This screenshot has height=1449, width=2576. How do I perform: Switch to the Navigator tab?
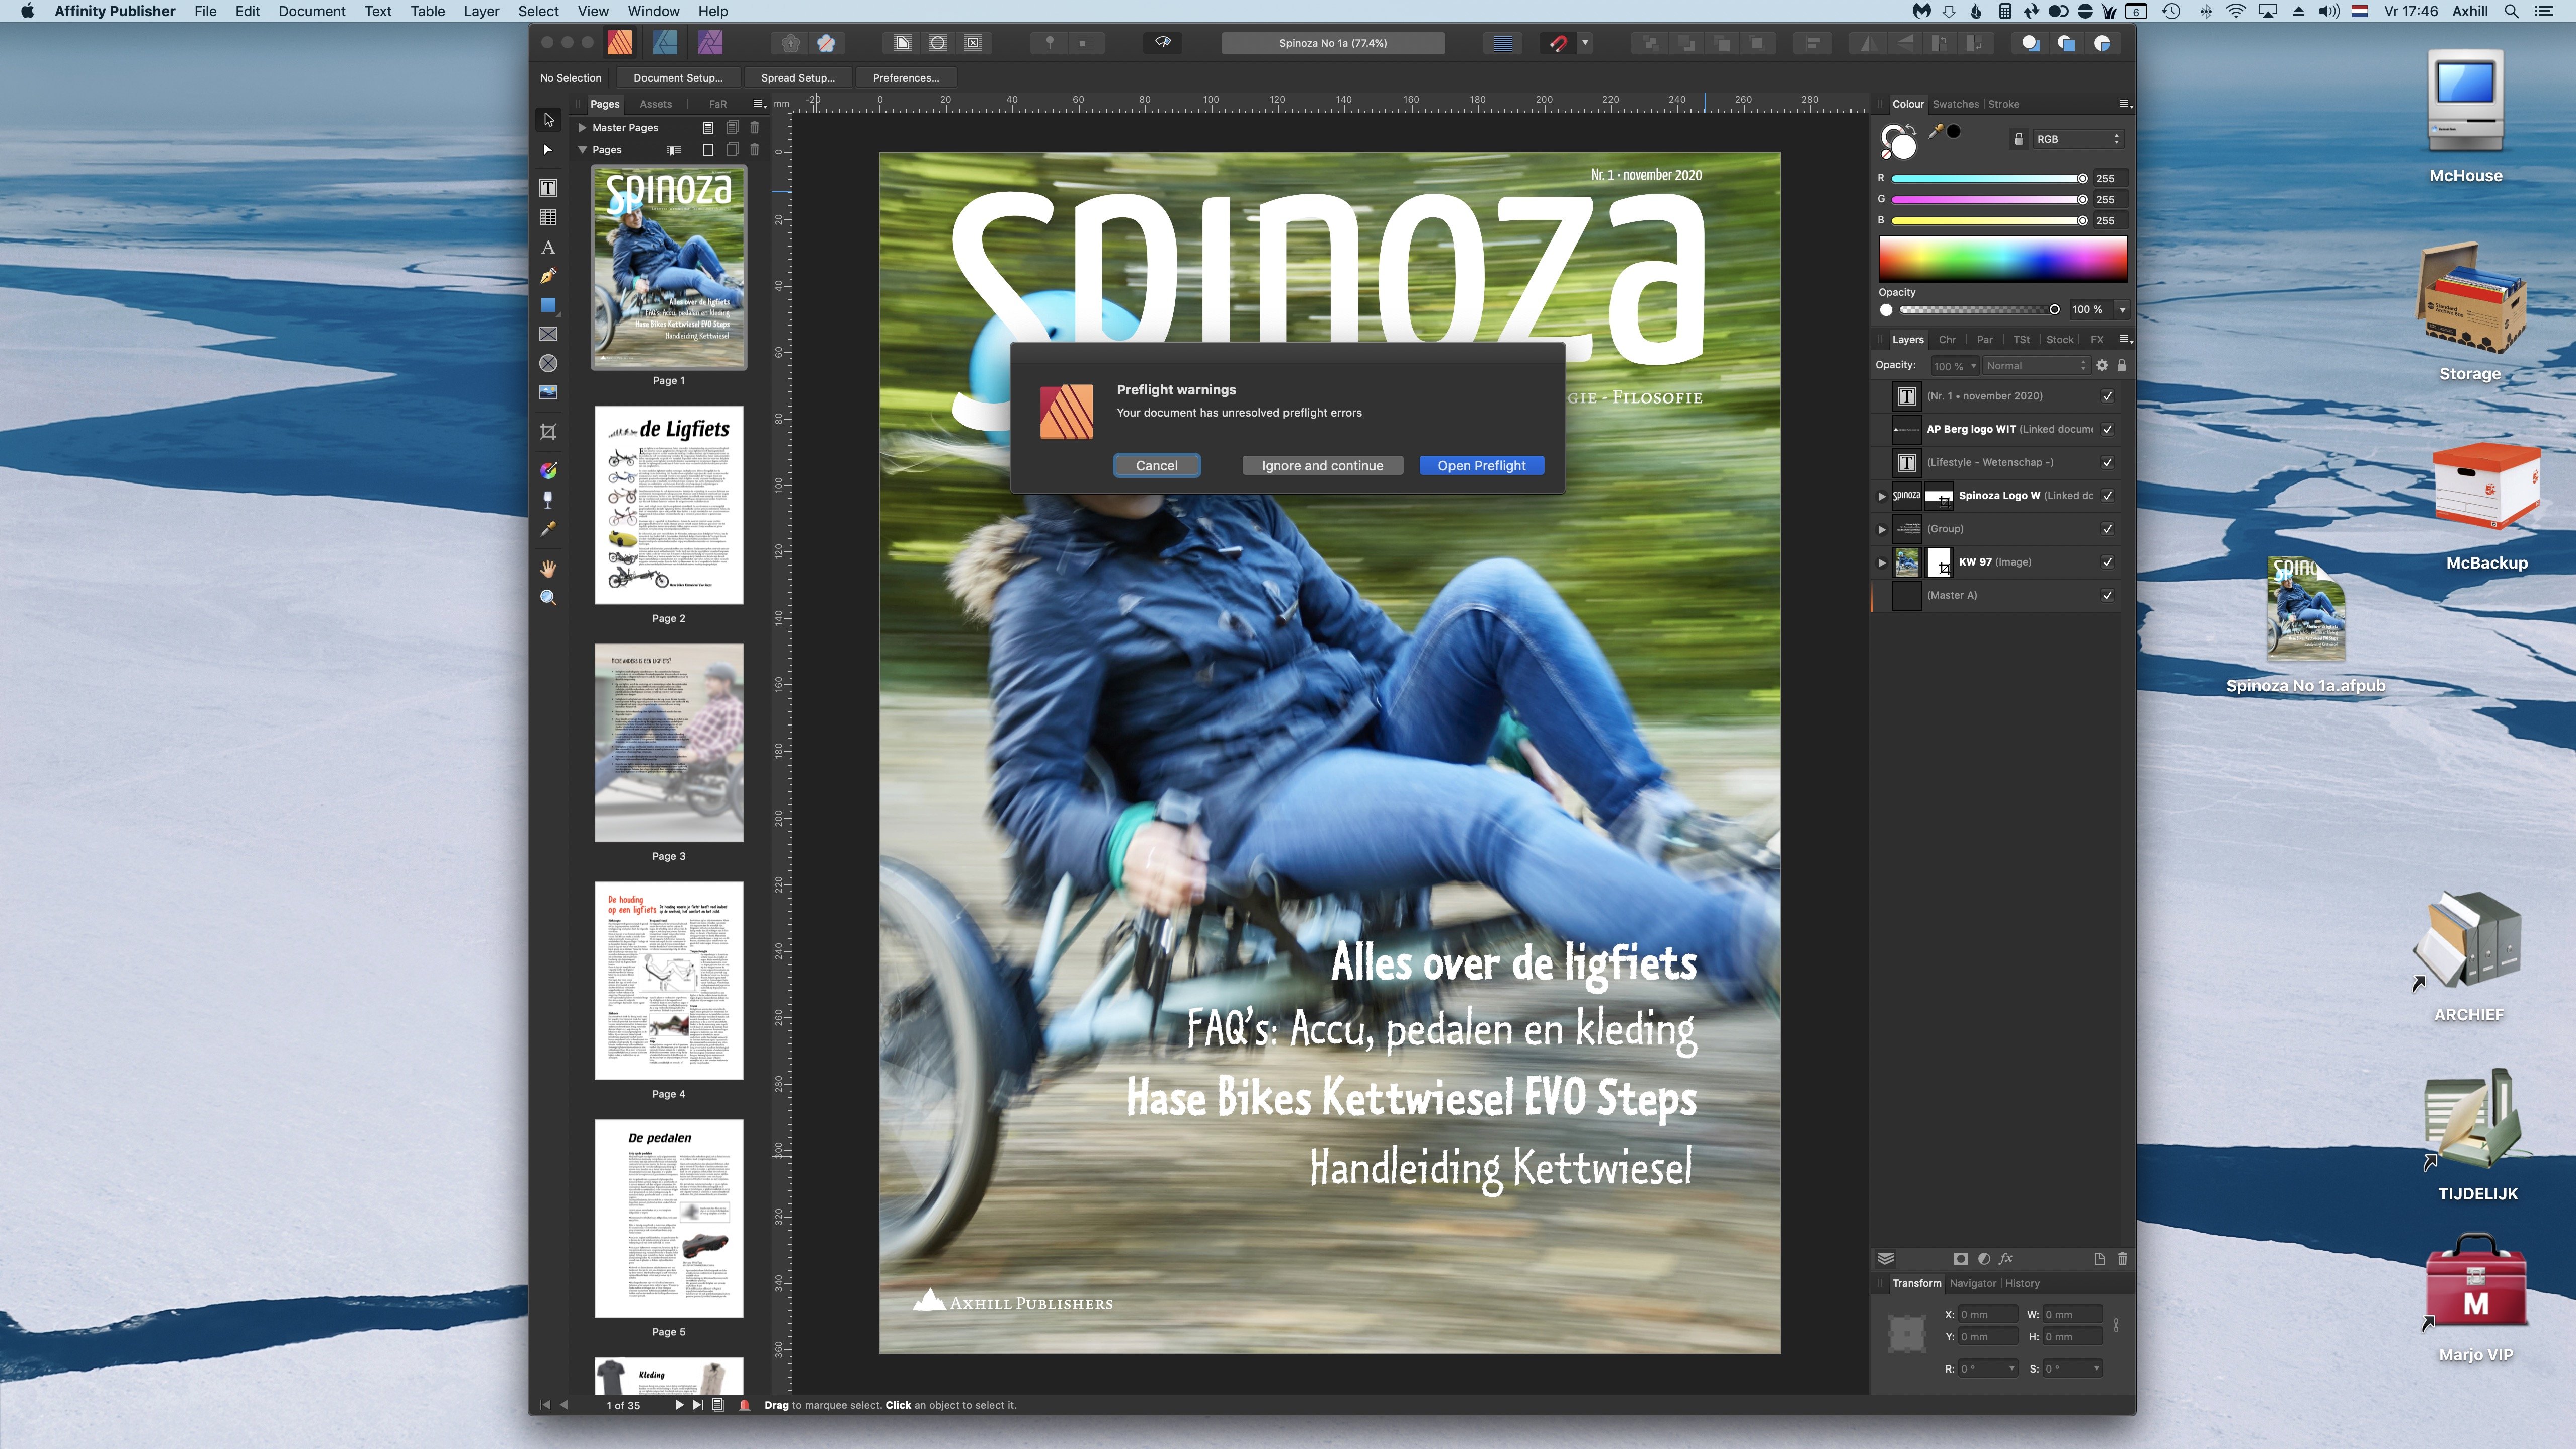pyautogui.click(x=1972, y=1284)
